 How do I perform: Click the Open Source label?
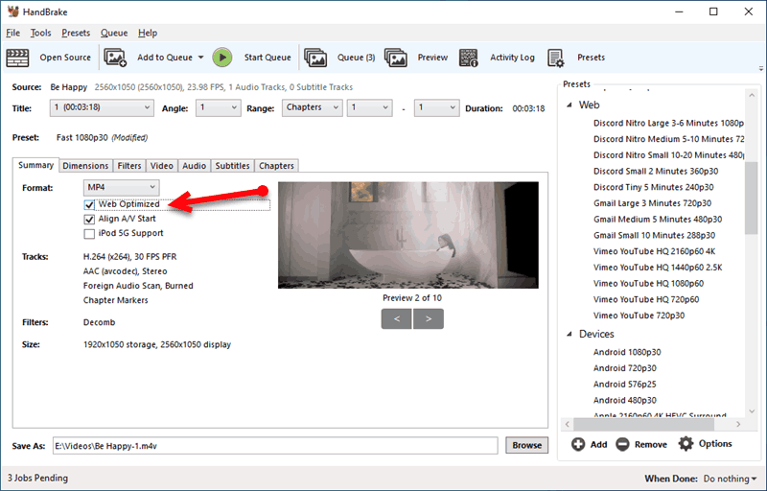pos(65,58)
